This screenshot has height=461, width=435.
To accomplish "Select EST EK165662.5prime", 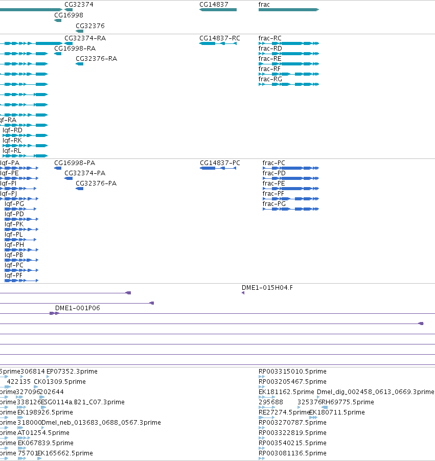I will coord(65,453).
